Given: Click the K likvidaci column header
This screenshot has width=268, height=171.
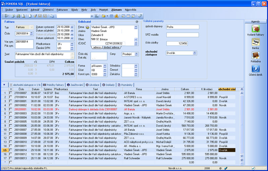Looking at the screenshot, I should pos(207,89).
